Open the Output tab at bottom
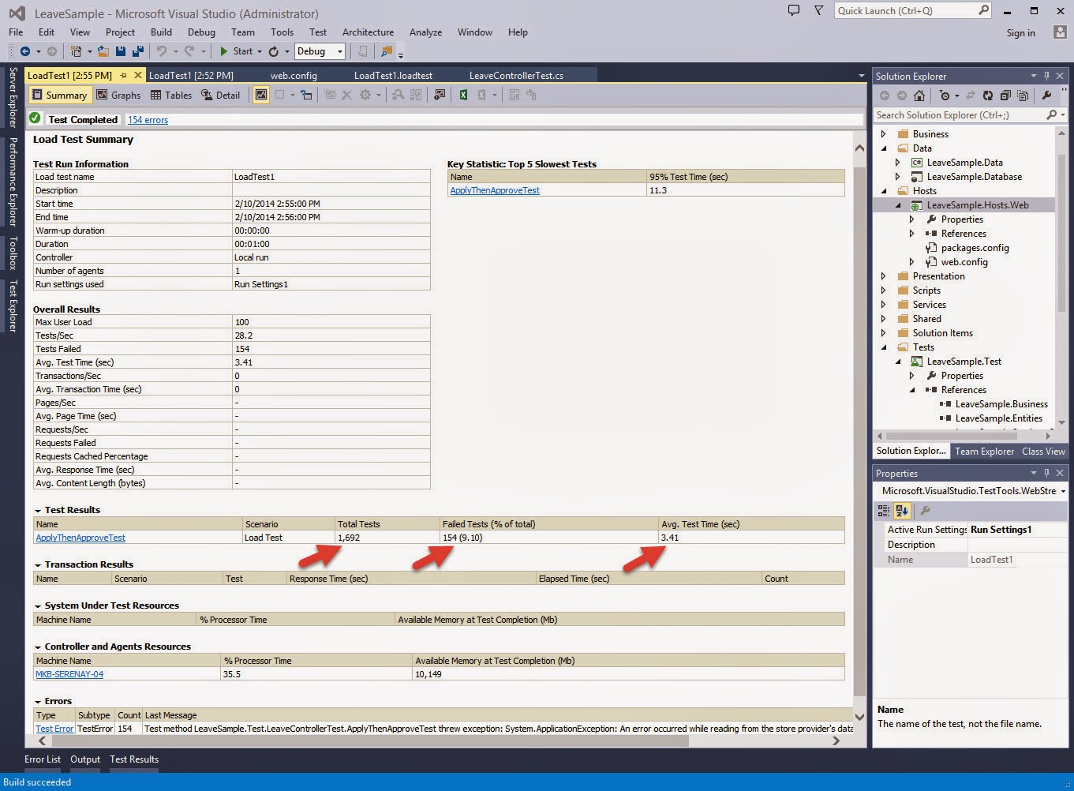 pyautogui.click(x=85, y=759)
